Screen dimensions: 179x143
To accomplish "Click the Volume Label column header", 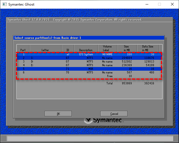I will (107, 48).
